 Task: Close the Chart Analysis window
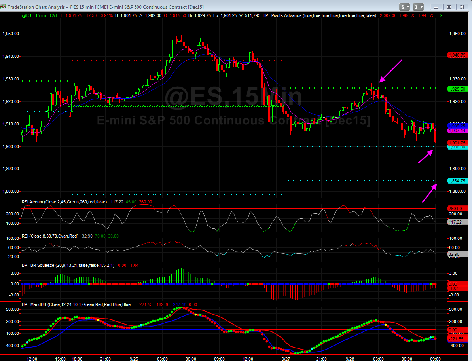tap(462, 7)
